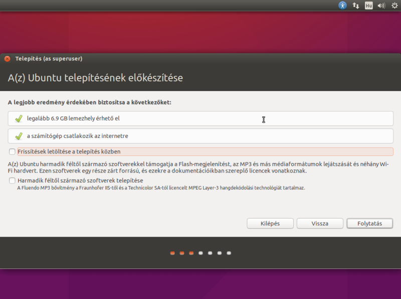Open the sound volume indicator

tap(381, 5)
